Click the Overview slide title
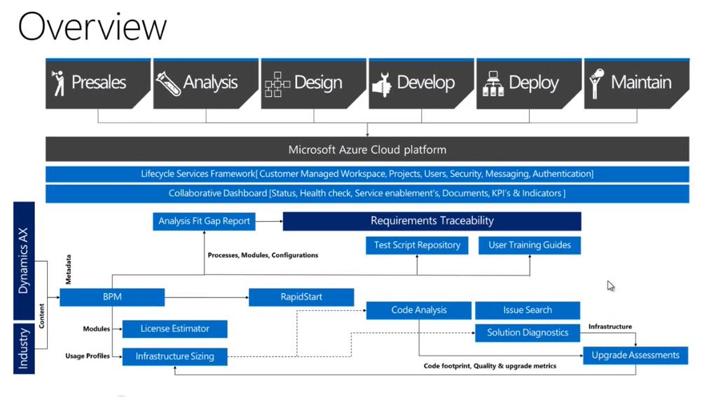The image size is (702, 397). (x=92, y=27)
